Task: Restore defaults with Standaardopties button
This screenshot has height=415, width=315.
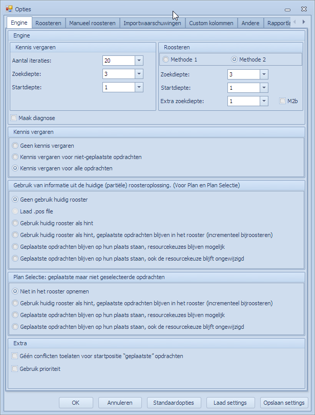Action: (x=174, y=403)
